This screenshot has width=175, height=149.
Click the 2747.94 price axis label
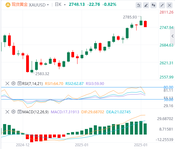click(x=166, y=28)
